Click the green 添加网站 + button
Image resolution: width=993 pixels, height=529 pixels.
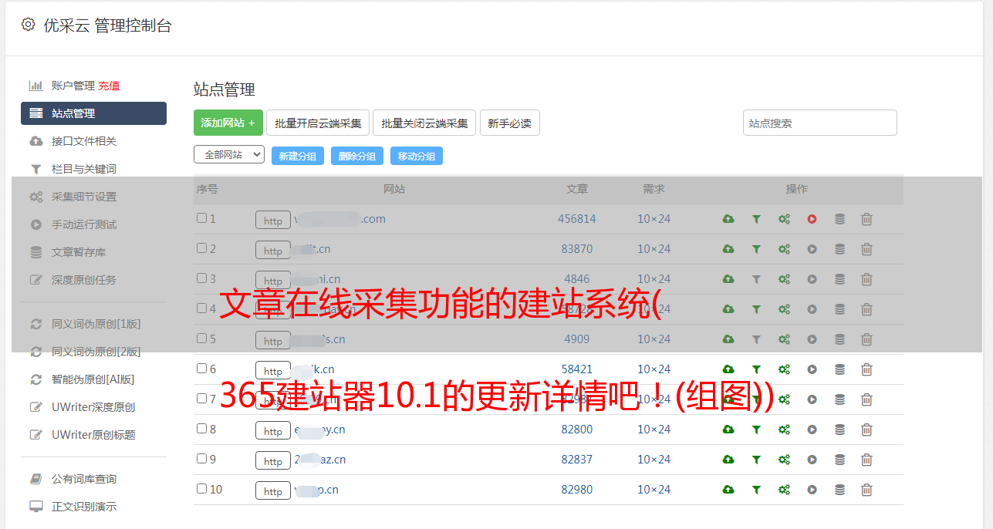[x=228, y=123]
